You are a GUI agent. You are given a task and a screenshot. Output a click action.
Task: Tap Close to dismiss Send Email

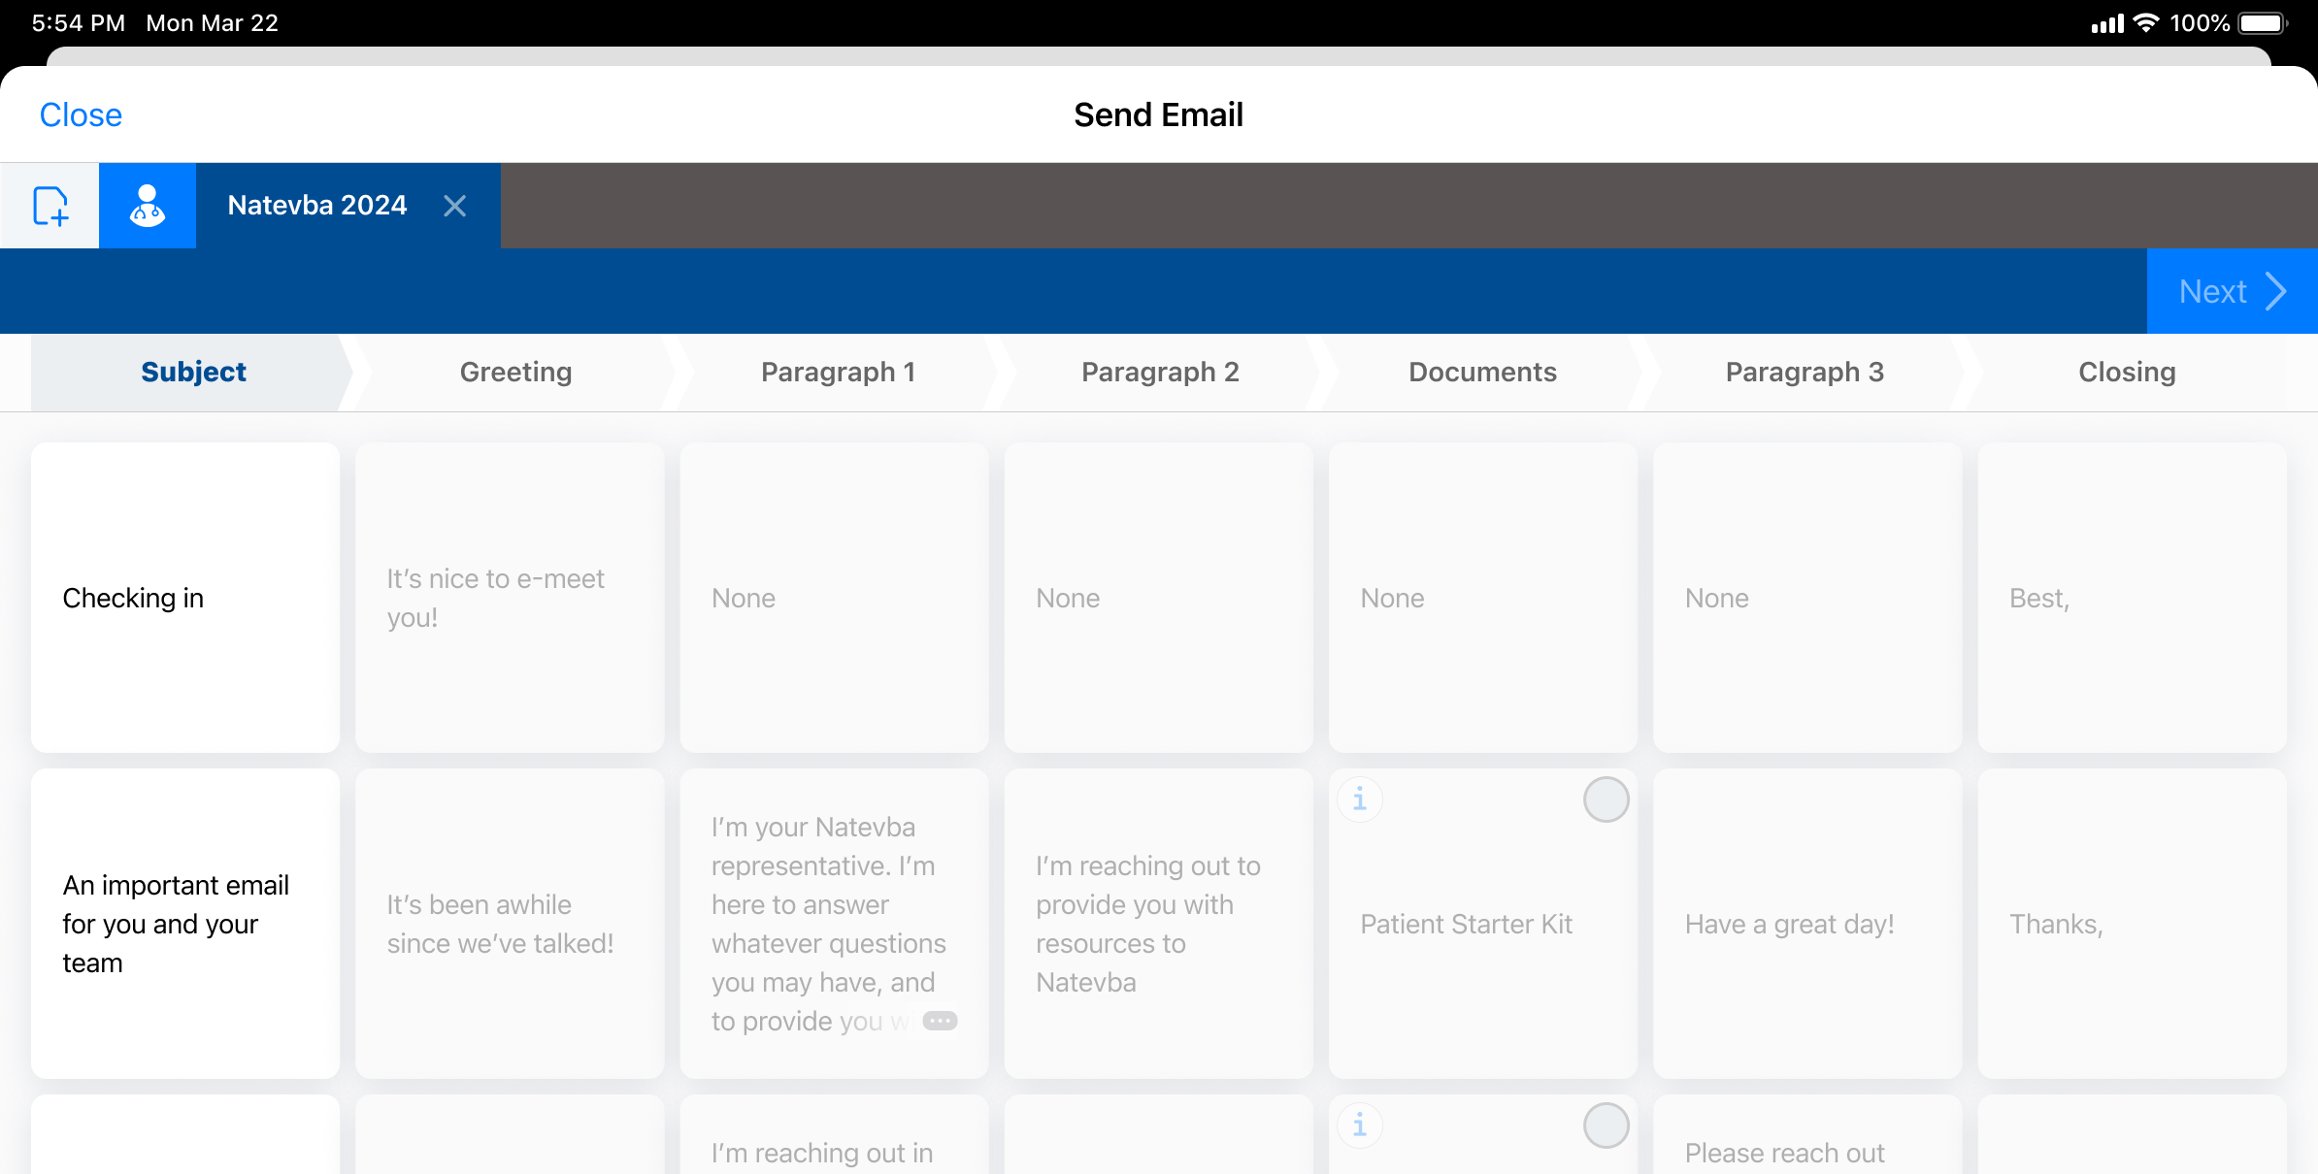81,114
